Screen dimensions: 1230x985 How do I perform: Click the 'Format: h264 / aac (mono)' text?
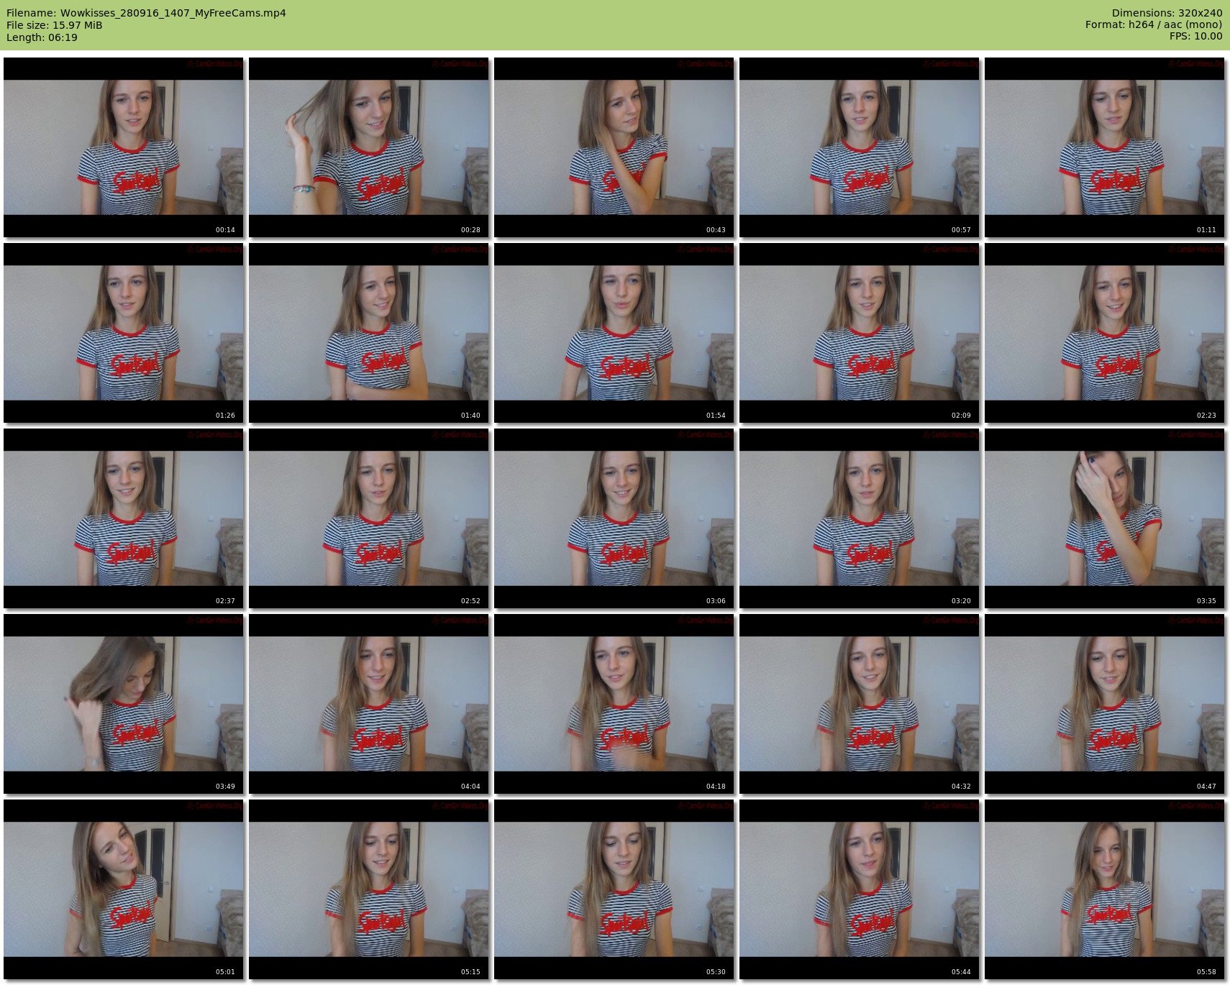(x=1154, y=24)
